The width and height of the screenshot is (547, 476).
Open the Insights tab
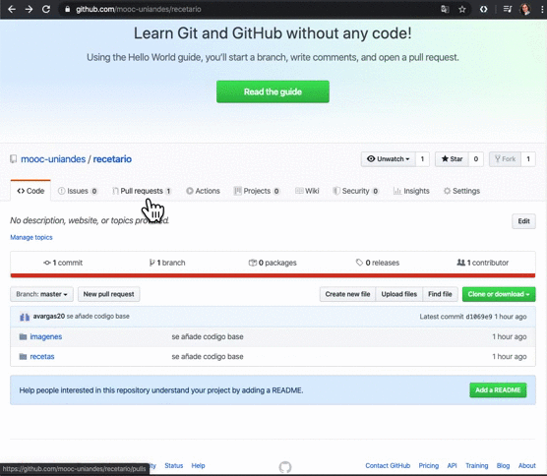point(411,191)
